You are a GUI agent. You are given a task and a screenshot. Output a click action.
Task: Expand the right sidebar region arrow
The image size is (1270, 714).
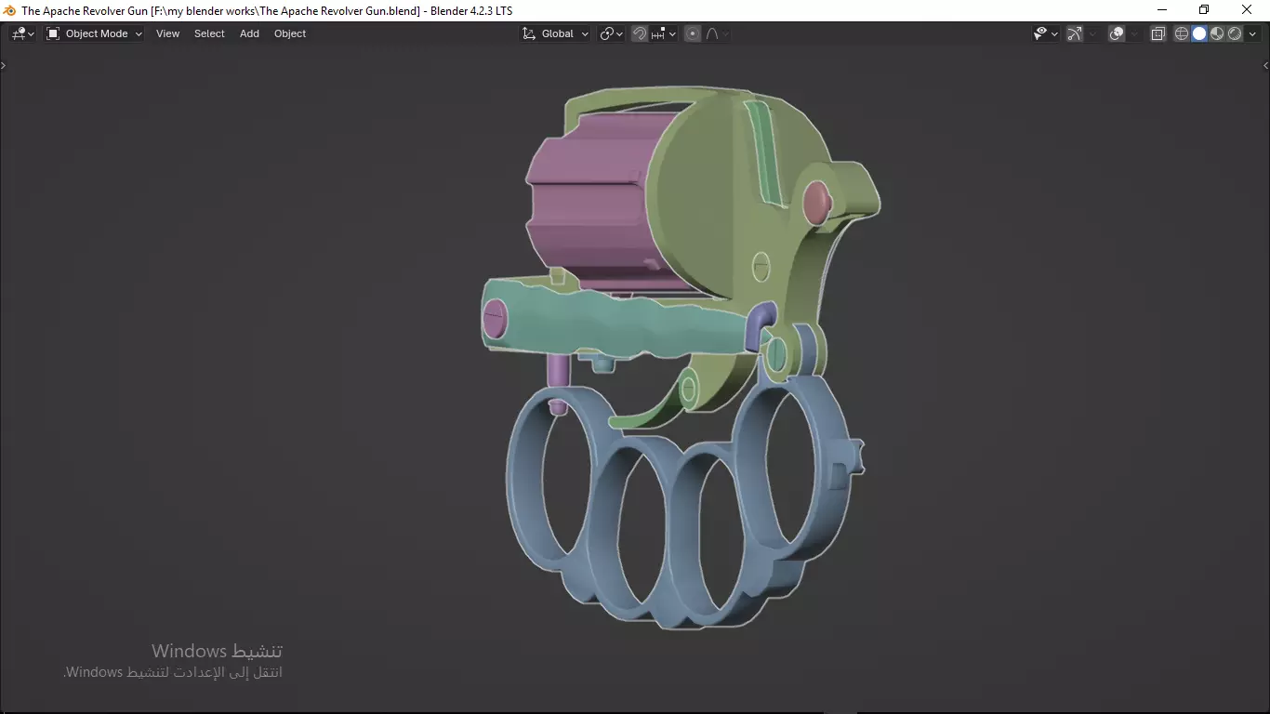point(1265,65)
